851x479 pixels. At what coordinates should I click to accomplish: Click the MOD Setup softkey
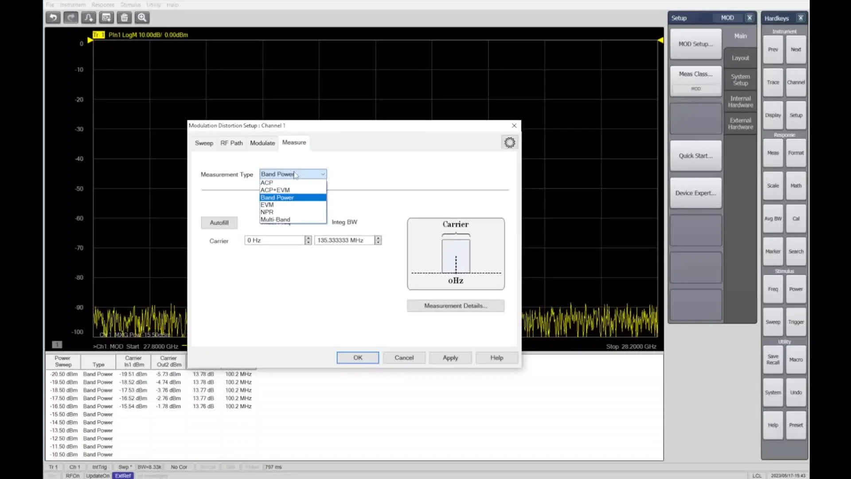click(696, 44)
